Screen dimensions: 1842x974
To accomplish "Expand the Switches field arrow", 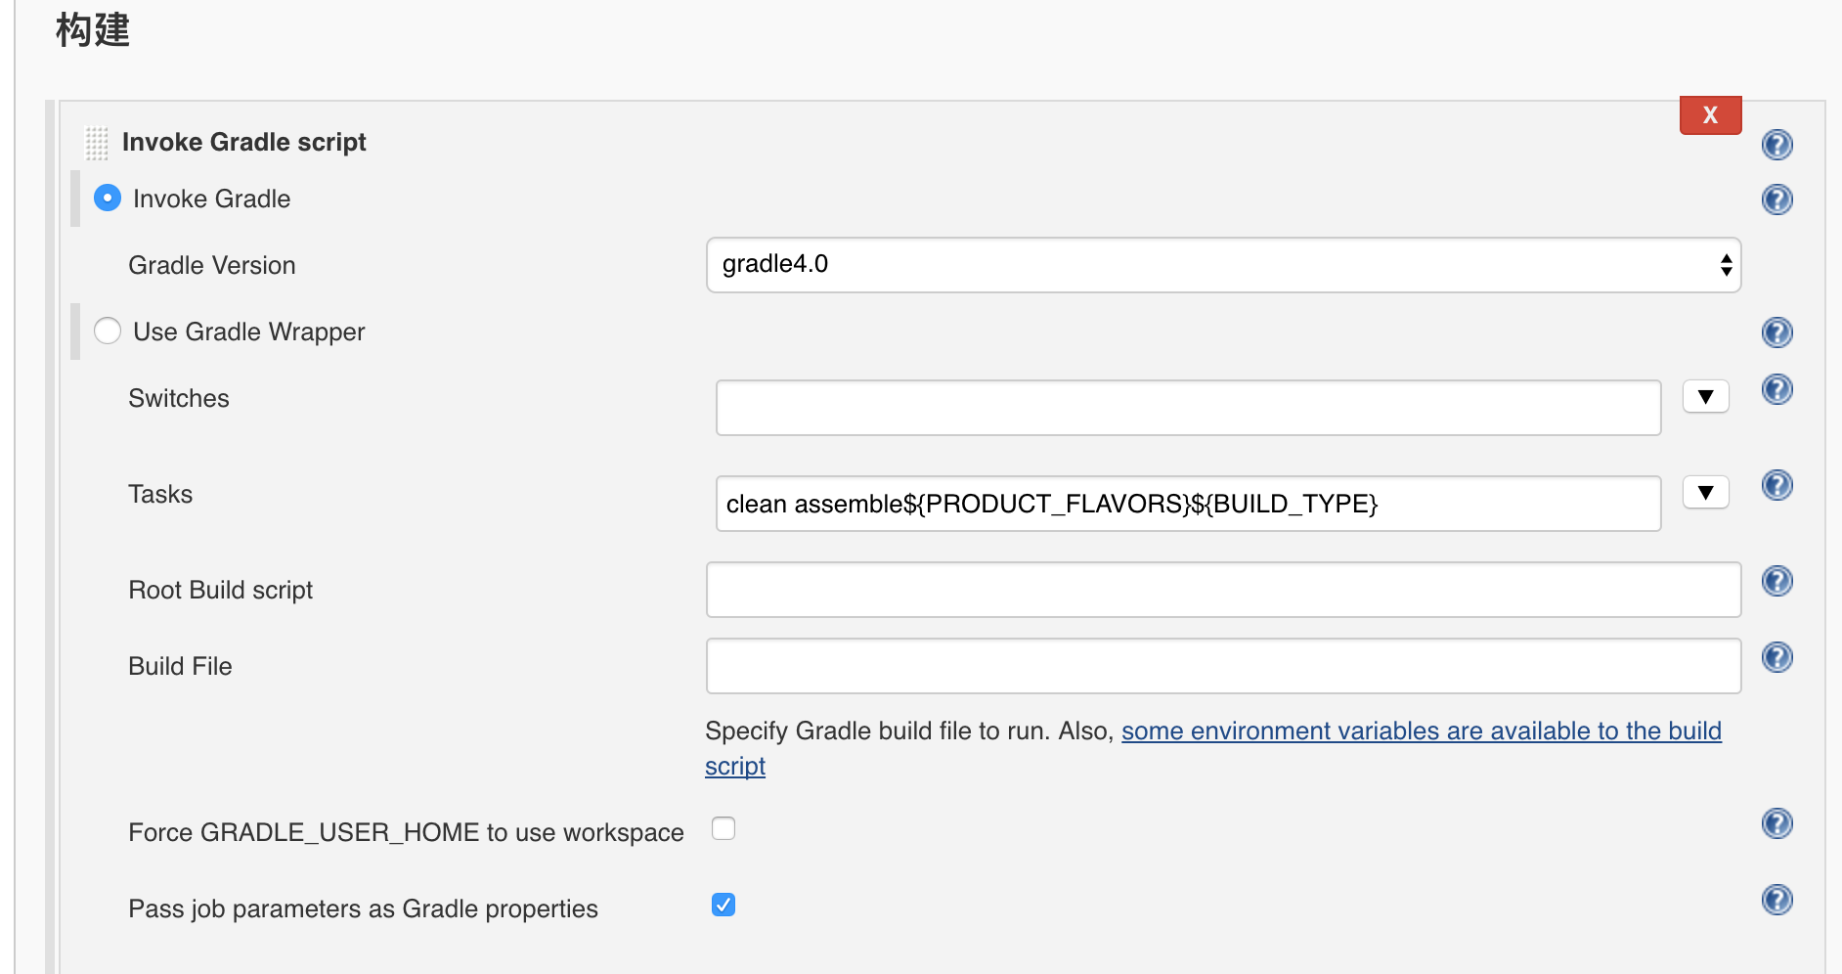I will [x=1705, y=397].
